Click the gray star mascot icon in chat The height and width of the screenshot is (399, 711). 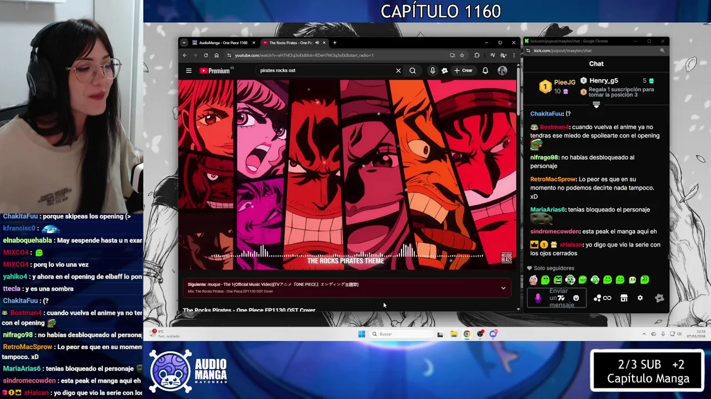tap(659, 298)
